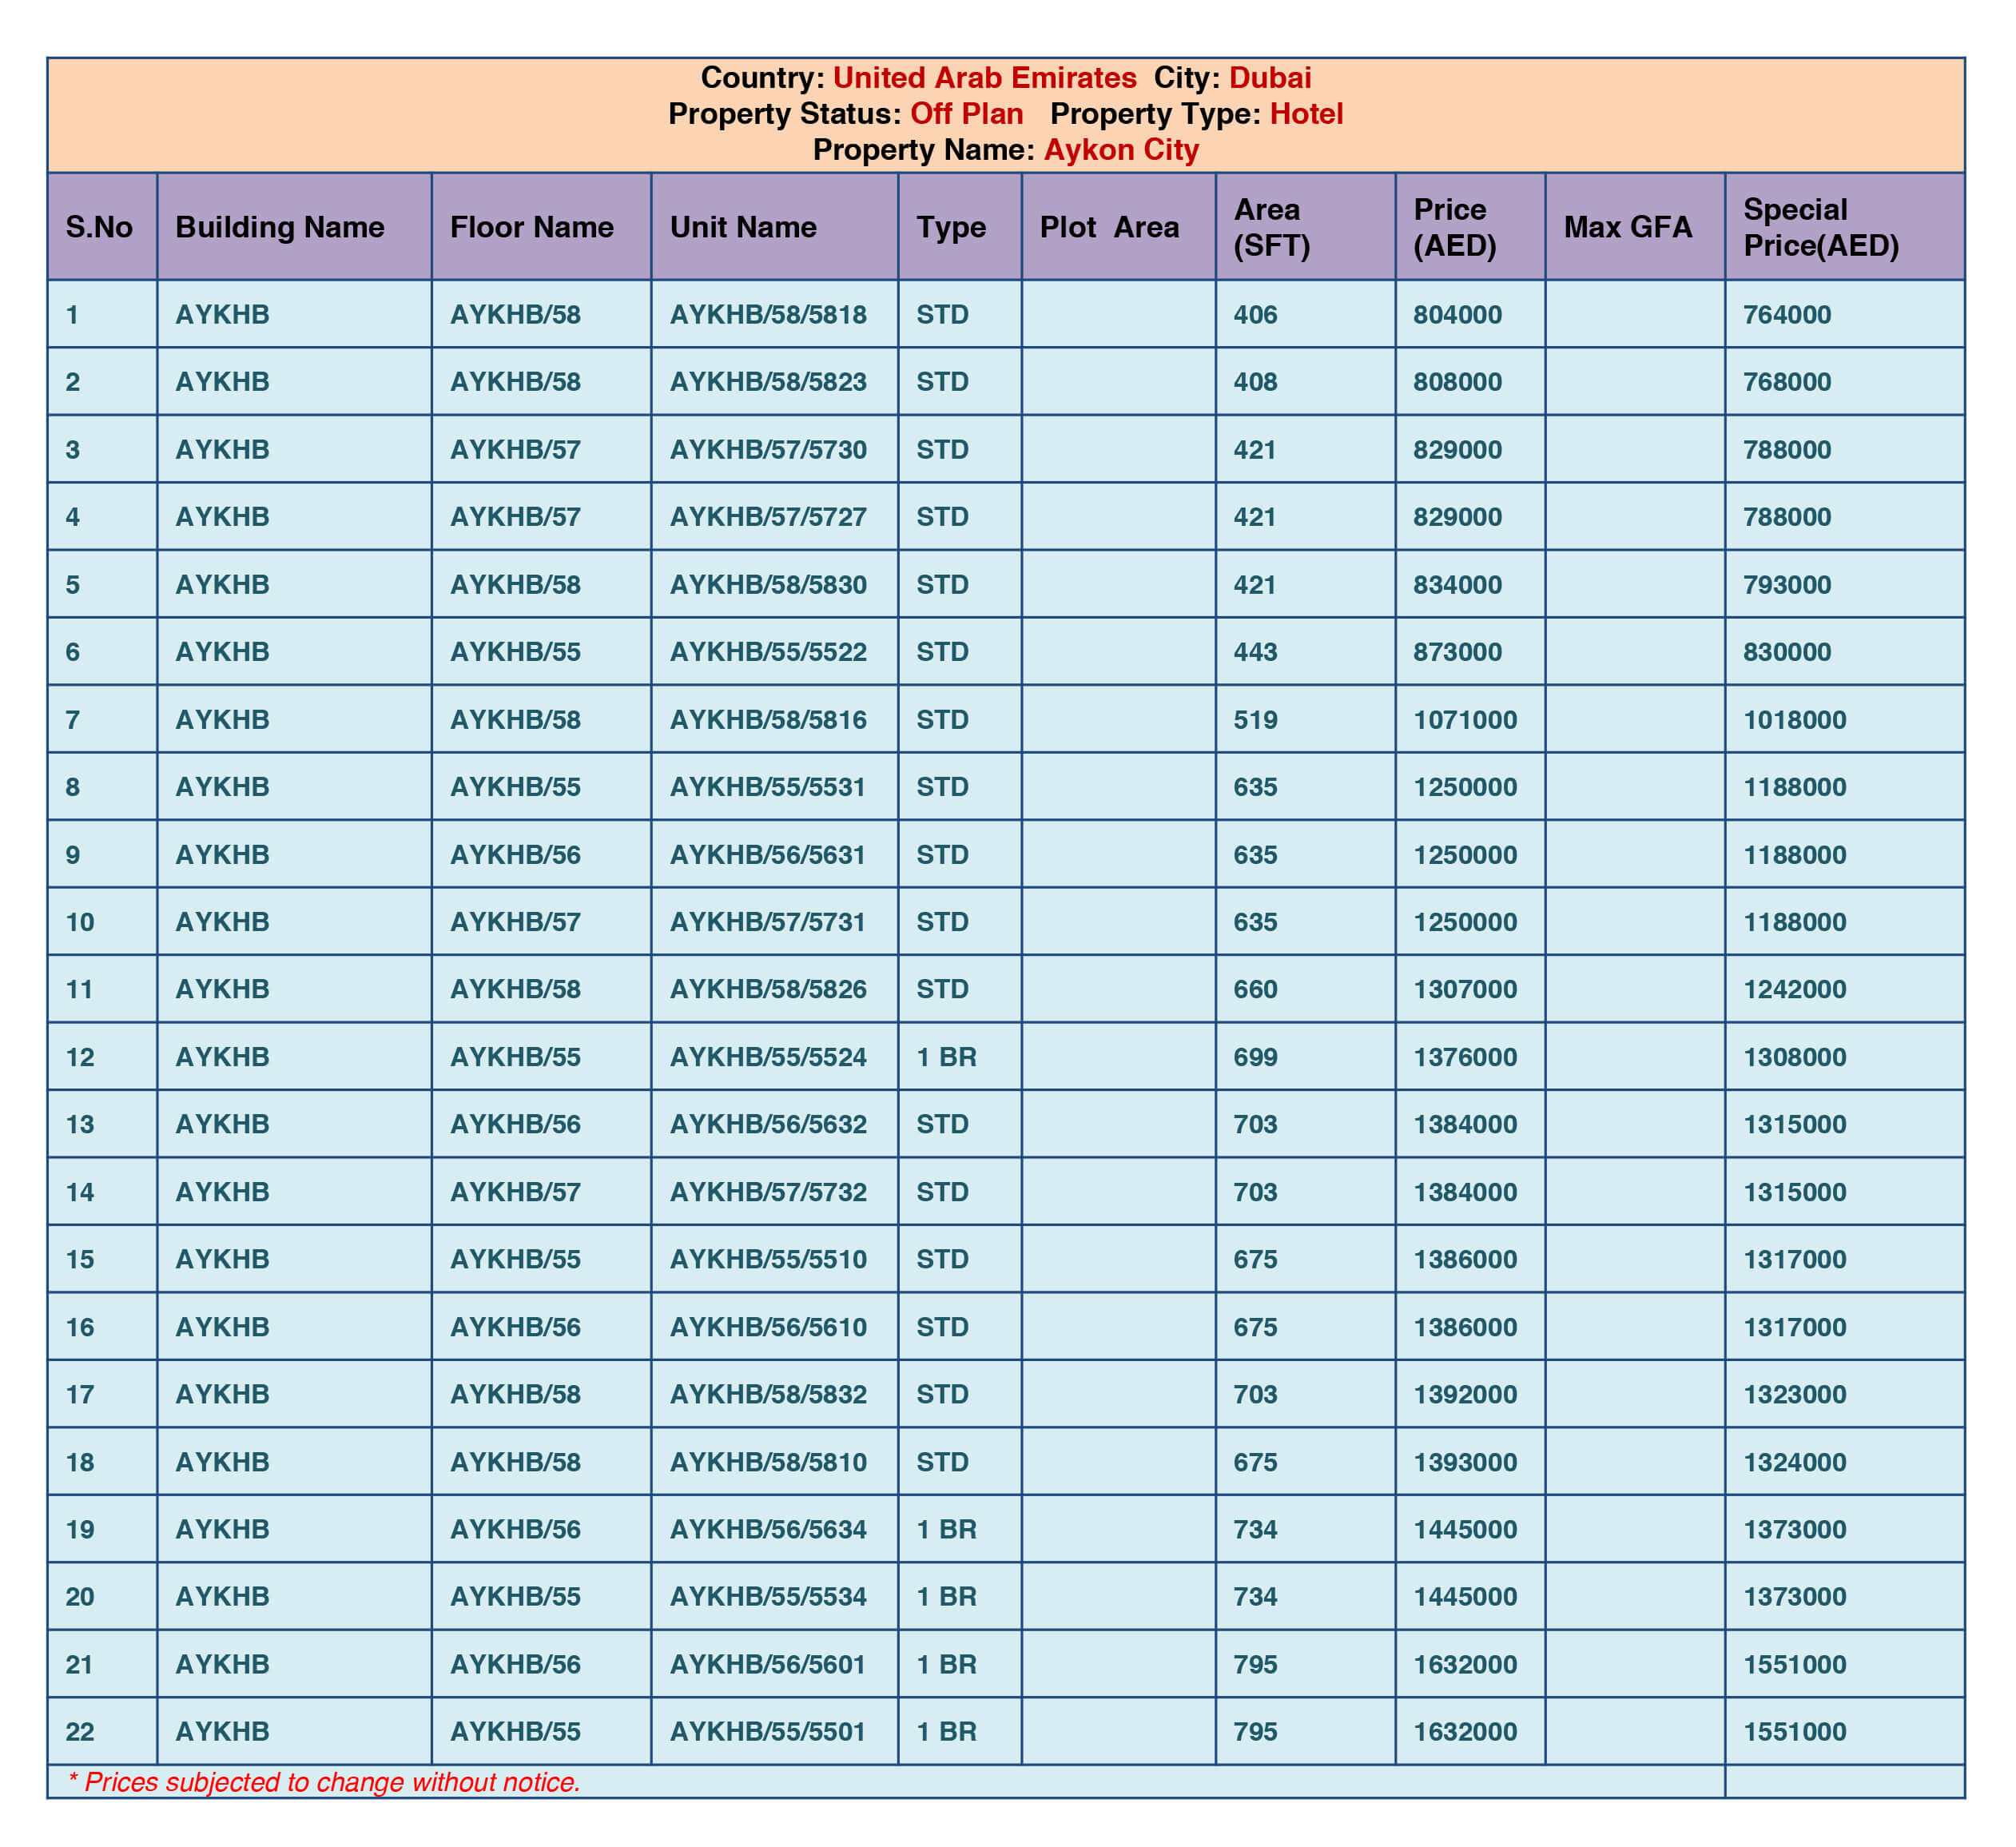Select area value 443

(x=1306, y=652)
